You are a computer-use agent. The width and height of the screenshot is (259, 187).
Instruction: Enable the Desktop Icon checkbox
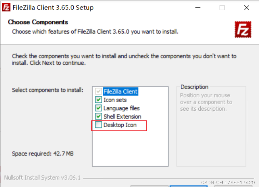(x=99, y=125)
